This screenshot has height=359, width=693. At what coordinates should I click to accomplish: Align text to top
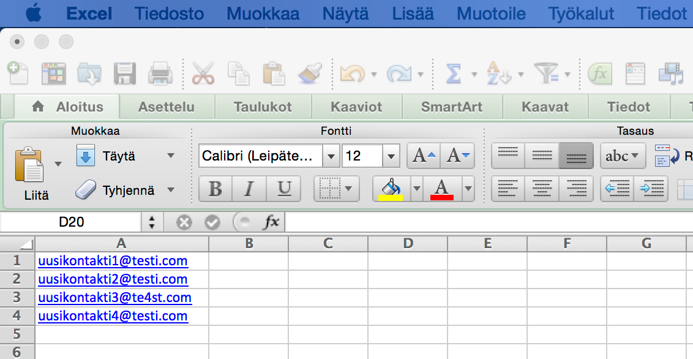(508, 156)
